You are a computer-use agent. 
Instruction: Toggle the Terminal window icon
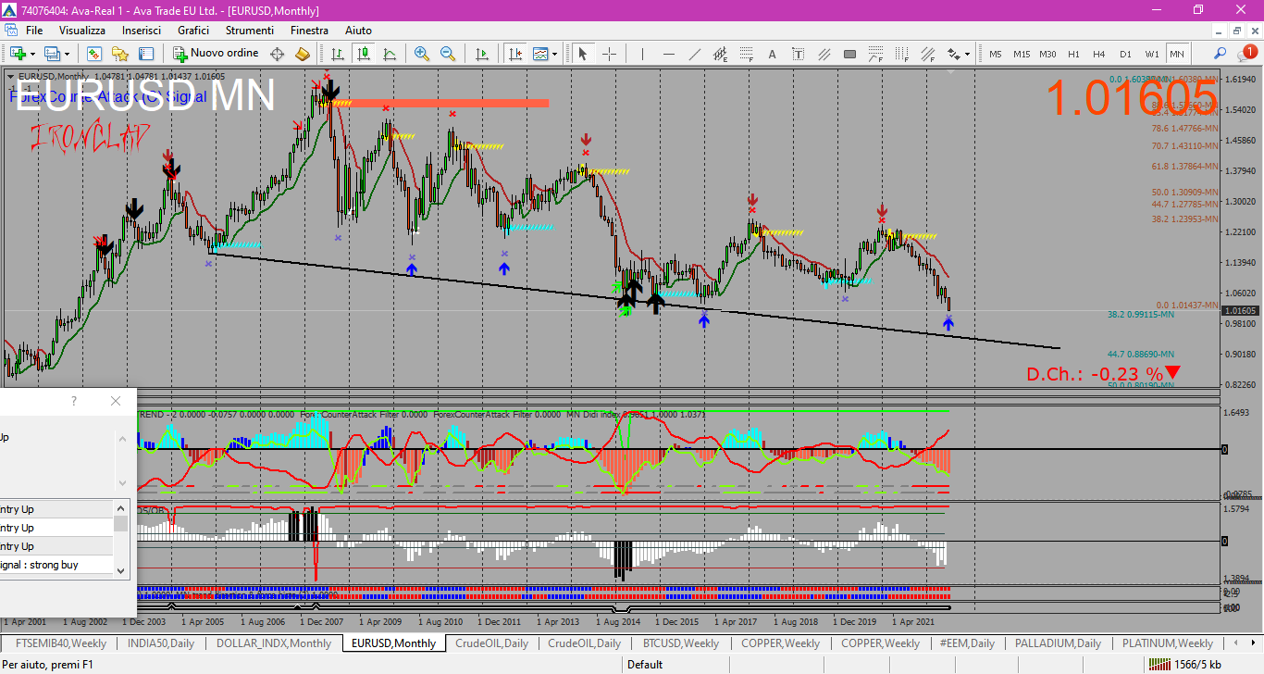coord(146,54)
